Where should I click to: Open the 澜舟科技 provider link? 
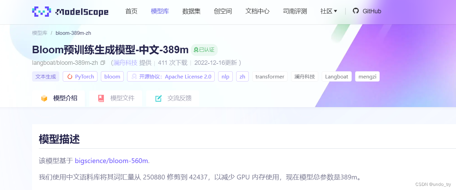point(125,63)
